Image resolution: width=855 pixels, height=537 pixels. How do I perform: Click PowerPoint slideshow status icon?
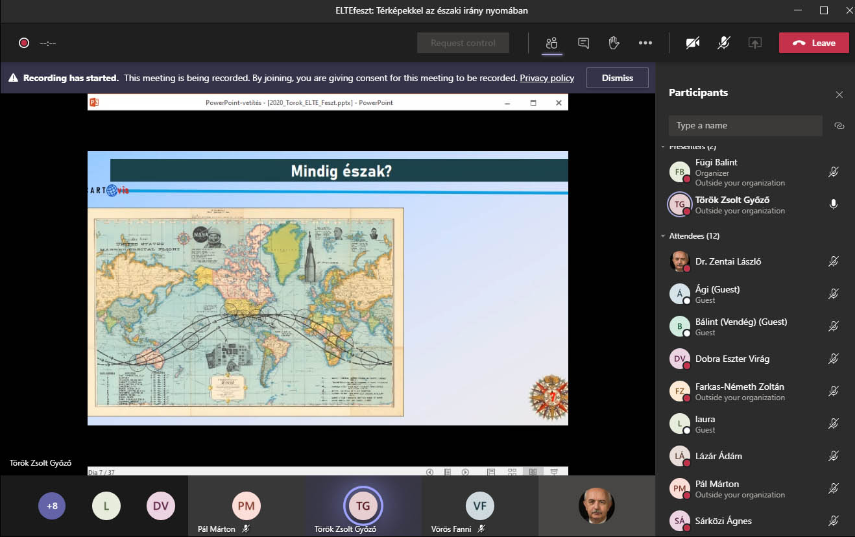(x=554, y=472)
